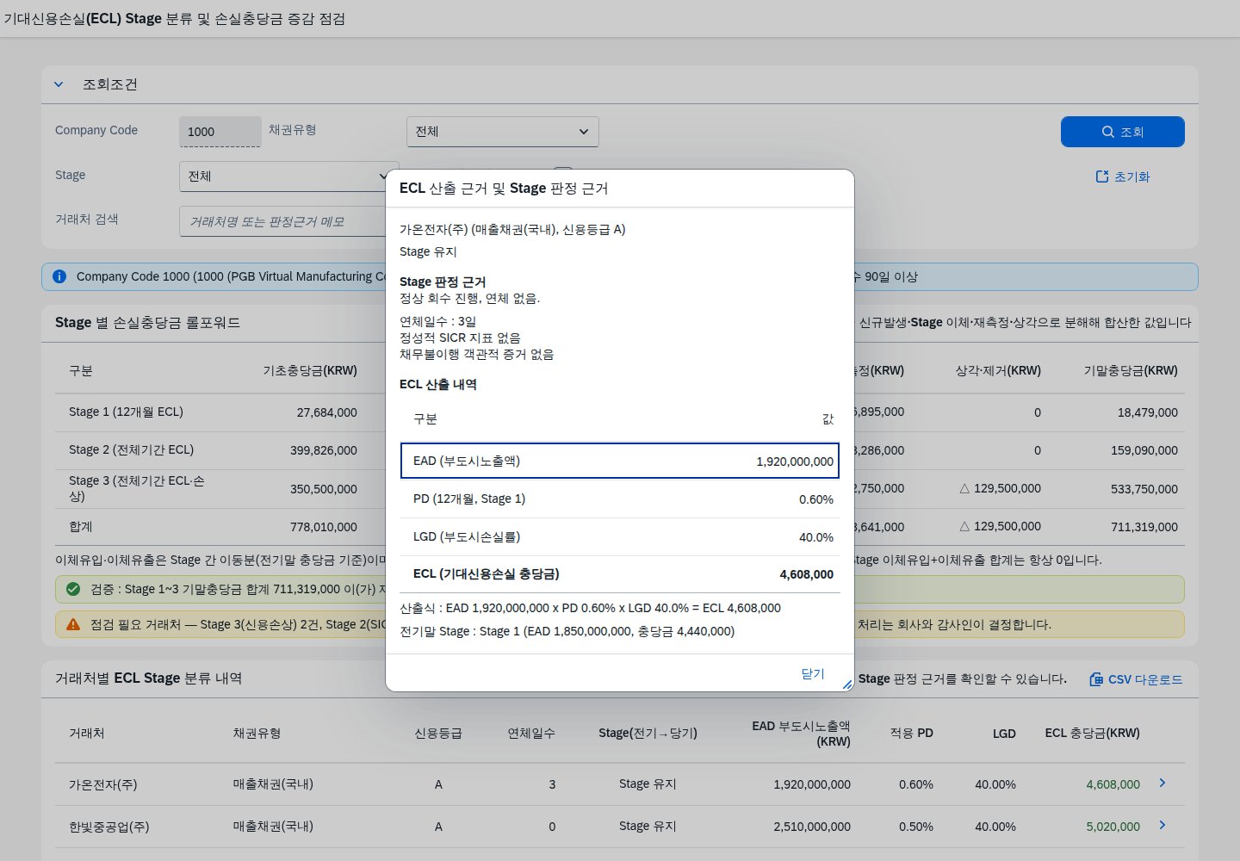Click the green success check icon

(x=73, y=589)
